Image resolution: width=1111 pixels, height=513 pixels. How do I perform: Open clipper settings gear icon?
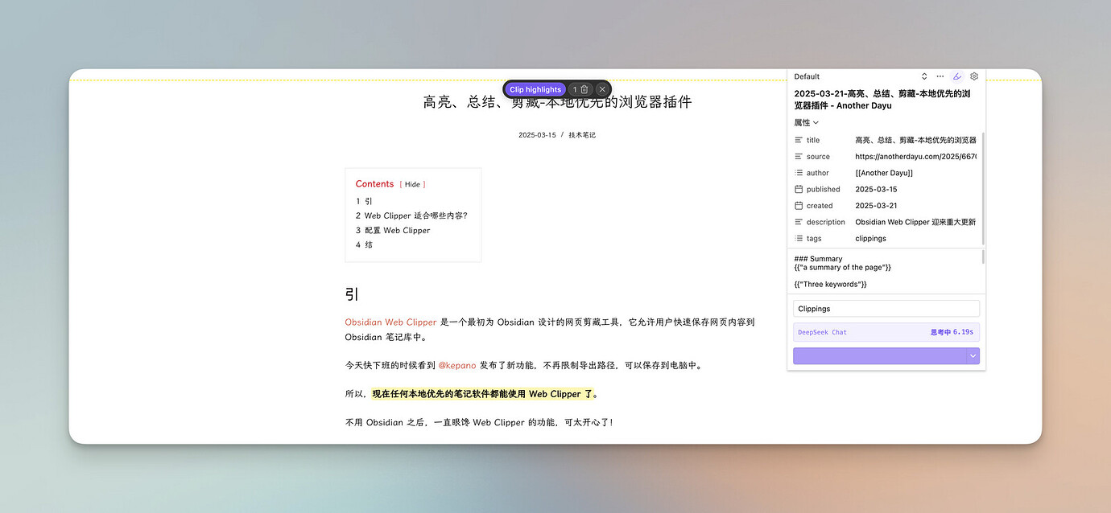click(x=974, y=76)
